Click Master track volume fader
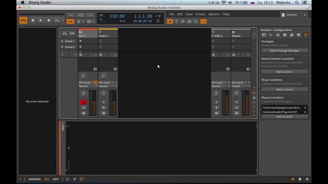The height and width of the screenshot is (184, 328). point(247,103)
